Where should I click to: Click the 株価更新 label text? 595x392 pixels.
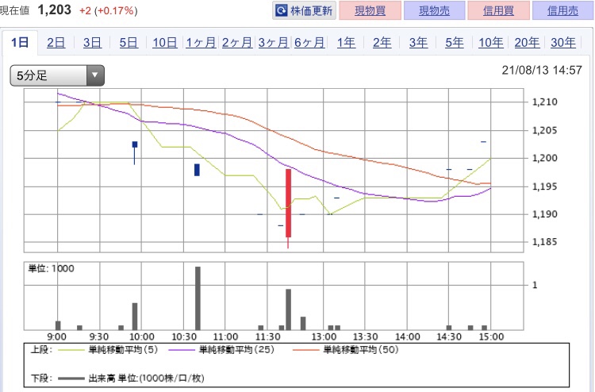click(x=312, y=10)
